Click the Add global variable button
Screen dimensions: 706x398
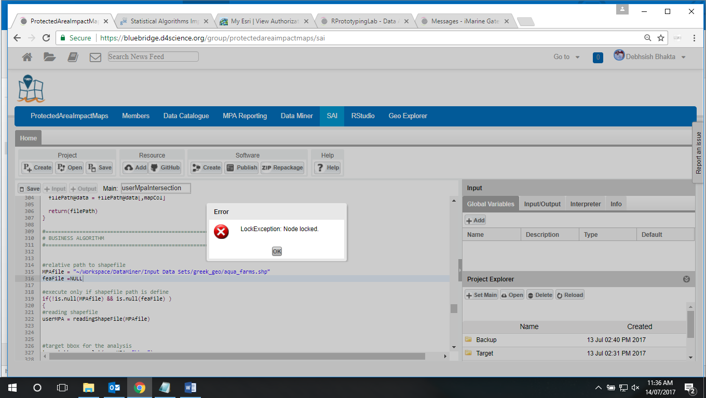[x=475, y=220]
